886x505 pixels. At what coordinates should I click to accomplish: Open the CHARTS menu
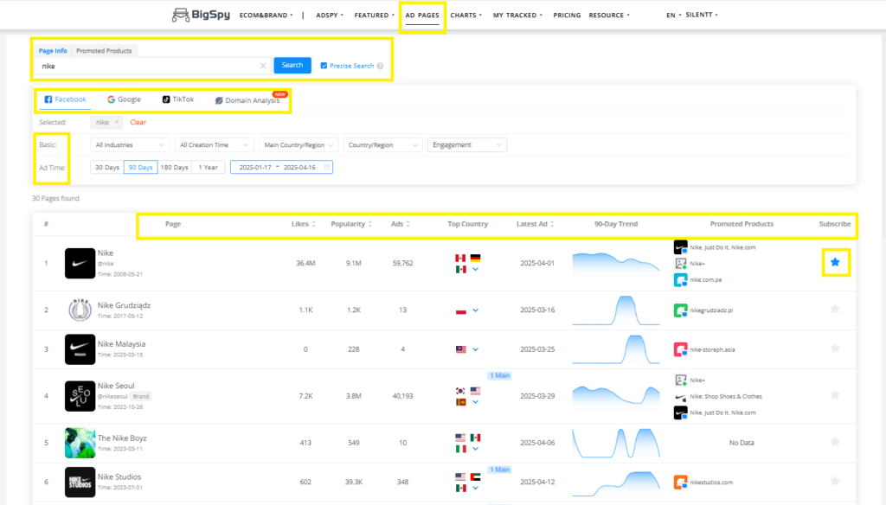tap(466, 16)
